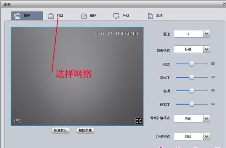Click the 亮度 value 50
Image resolution: width=226 pixels, height=148 pixels.
[x=213, y=64]
